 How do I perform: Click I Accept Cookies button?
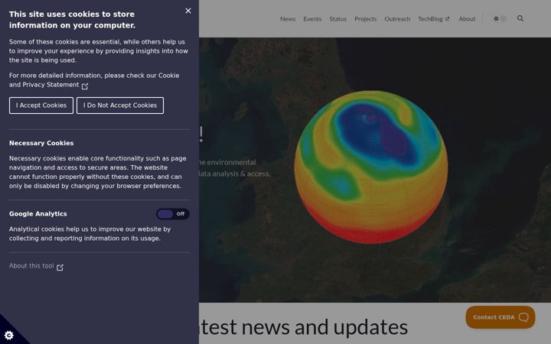pyautogui.click(x=41, y=105)
